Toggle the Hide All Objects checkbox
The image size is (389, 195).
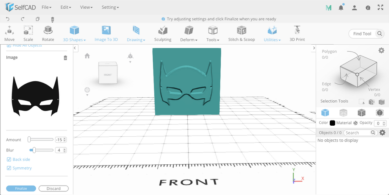click(x=9, y=45)
